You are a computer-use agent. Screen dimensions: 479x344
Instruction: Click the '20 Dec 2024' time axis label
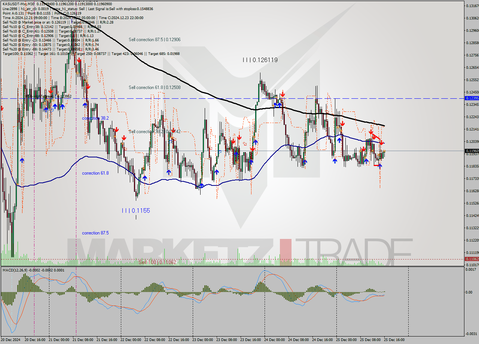pyautogui.click(x=11, y=340)
